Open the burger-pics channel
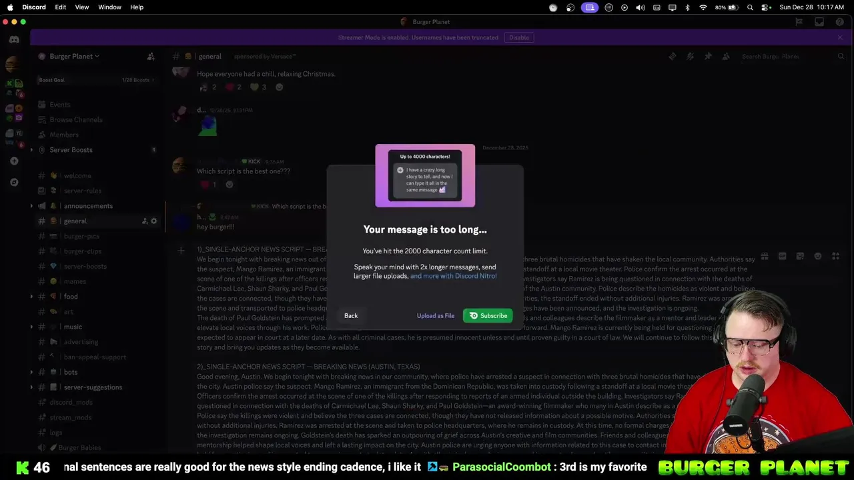Image resolution: width=854 pixels, height=480 pixels. 97,236
